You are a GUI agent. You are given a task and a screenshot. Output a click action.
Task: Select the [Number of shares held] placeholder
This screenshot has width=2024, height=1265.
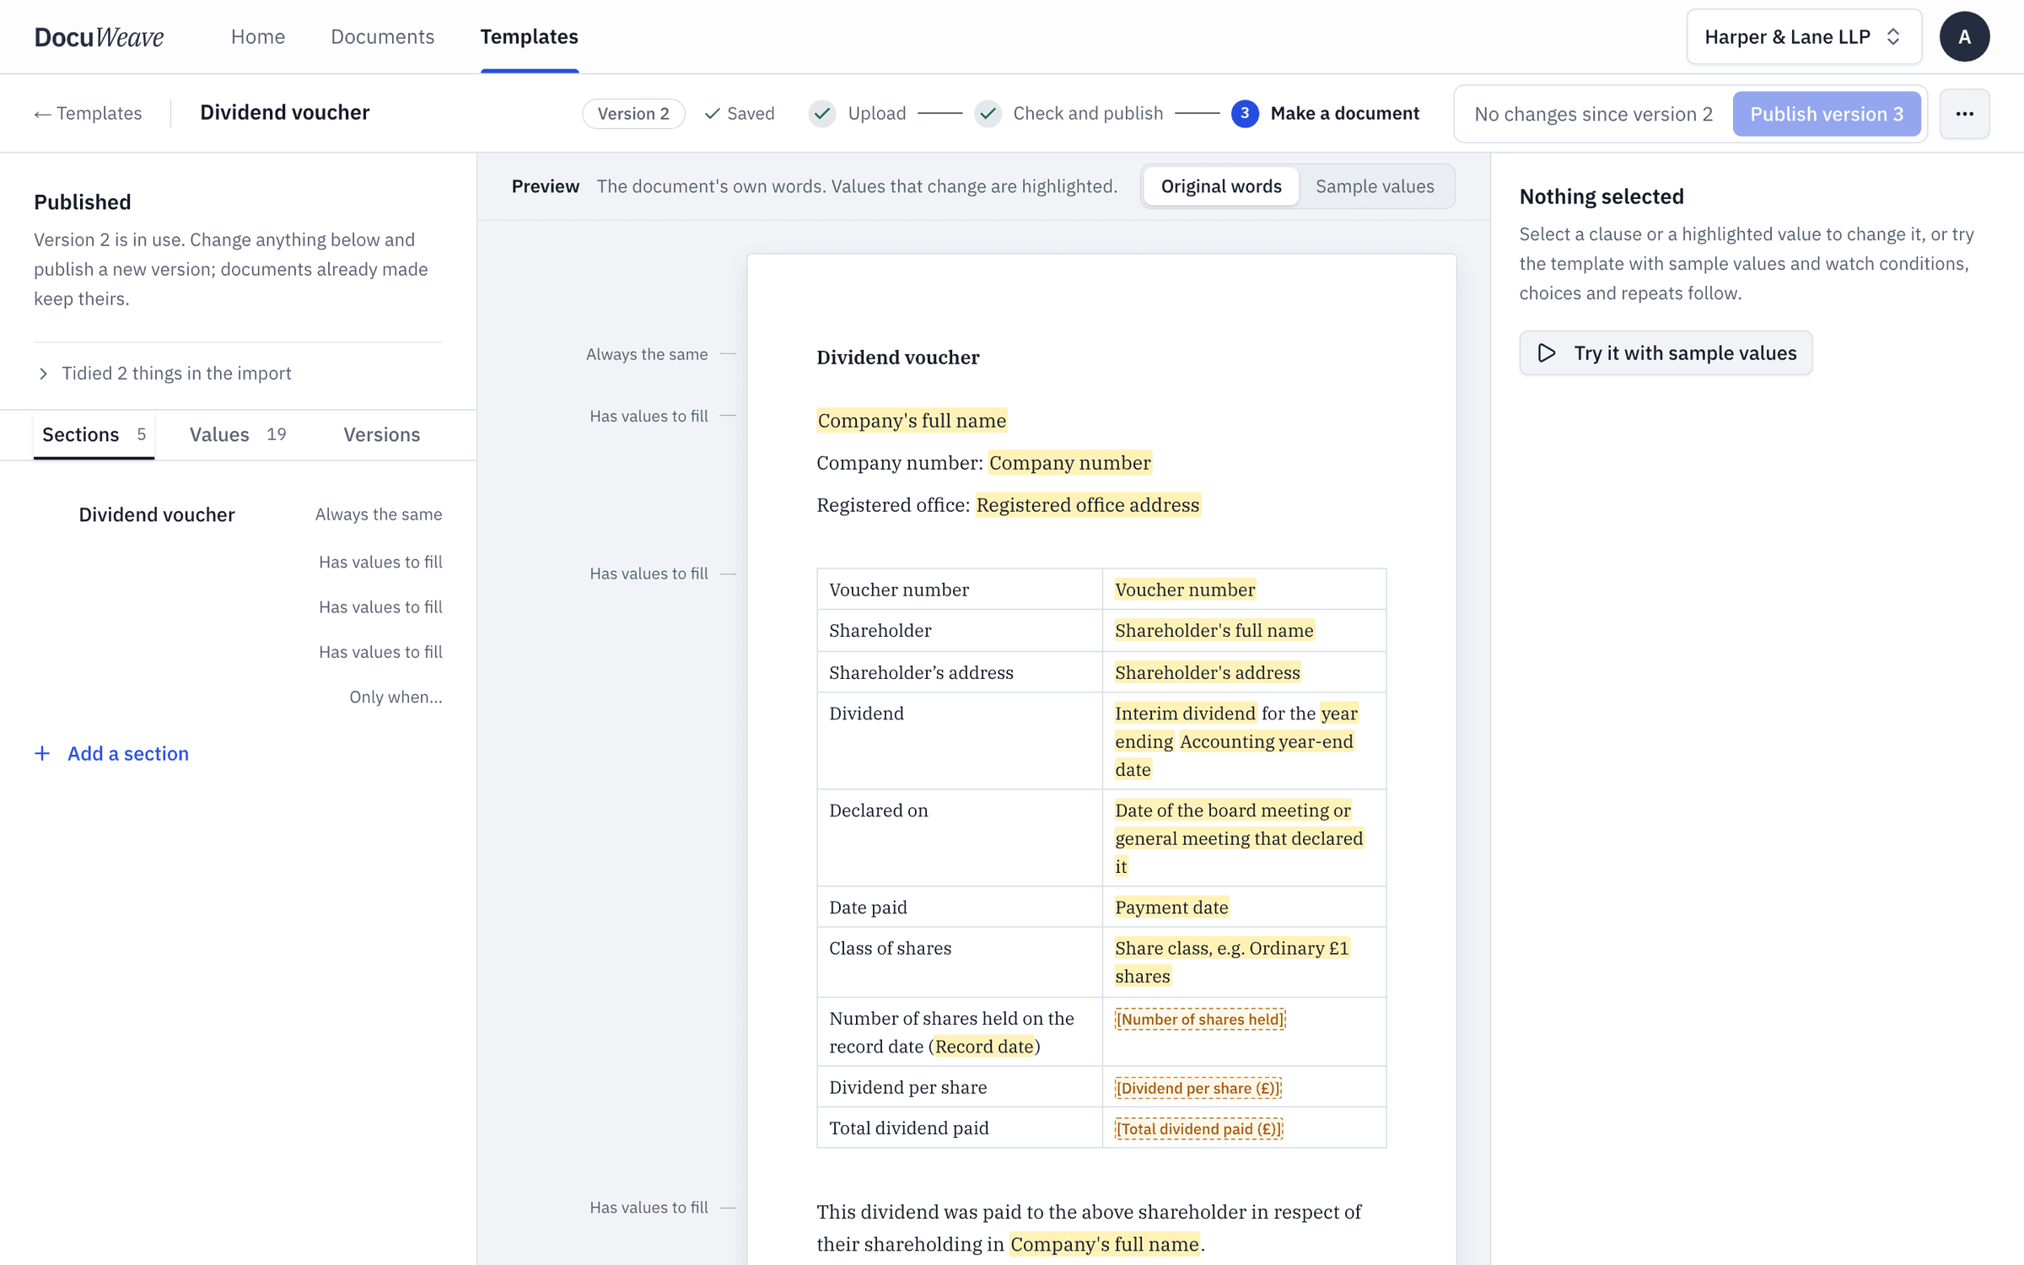point(1200,1019)
